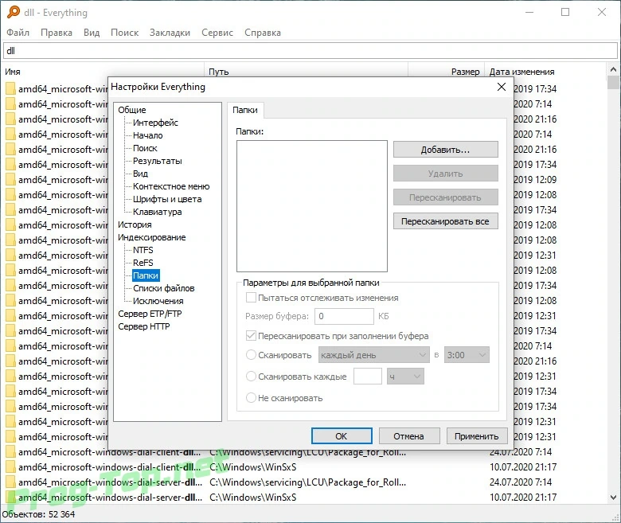621x523 pixels.
Task: Click the search field containing dll
Action: [310, 51]
